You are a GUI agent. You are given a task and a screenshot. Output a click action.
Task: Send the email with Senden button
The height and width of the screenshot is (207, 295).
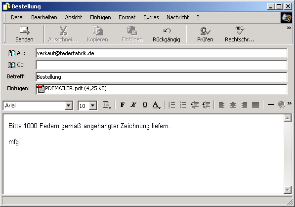24,34
